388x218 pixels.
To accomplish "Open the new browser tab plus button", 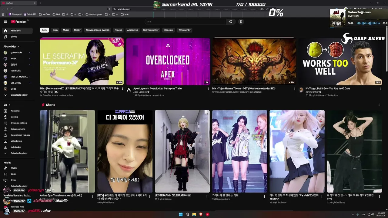I will (40, 3).
